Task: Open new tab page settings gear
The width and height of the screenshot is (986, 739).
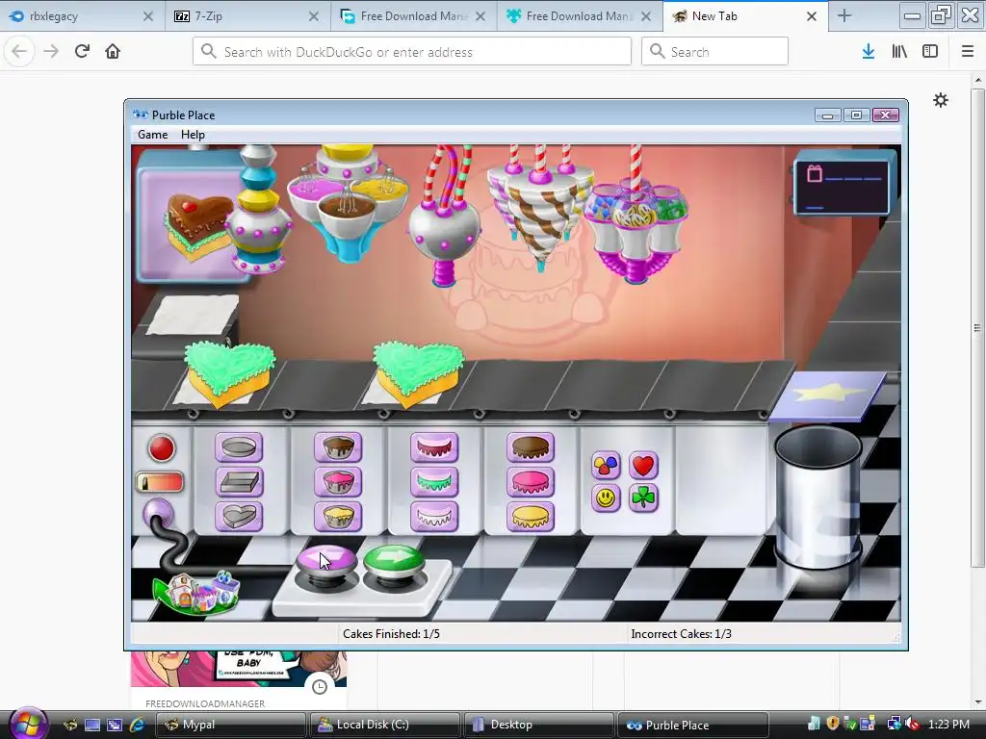Action: (940, 100)
